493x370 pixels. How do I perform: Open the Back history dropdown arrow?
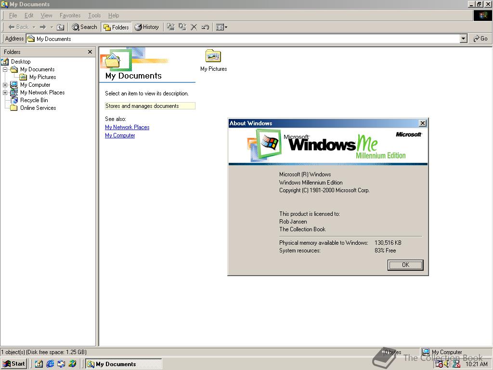34,27
